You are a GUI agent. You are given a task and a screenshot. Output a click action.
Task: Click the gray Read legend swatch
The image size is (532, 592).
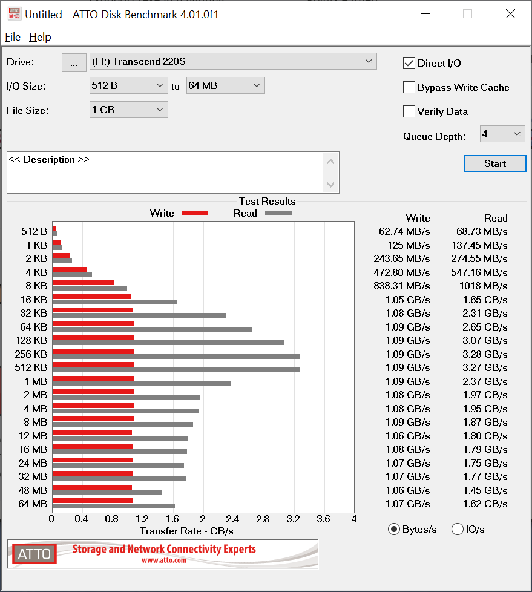[x=278, y=213]
